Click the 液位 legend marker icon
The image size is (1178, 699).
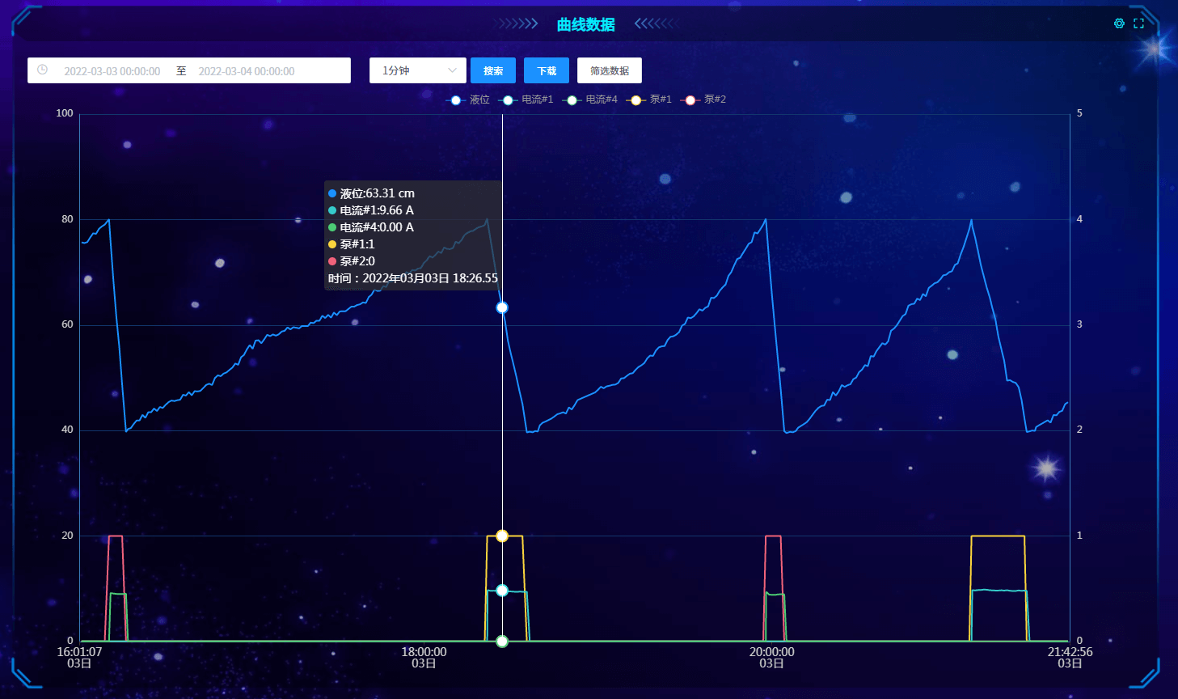[456, 100]
